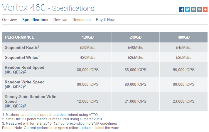Select the 240GB column header

[136, 37]
